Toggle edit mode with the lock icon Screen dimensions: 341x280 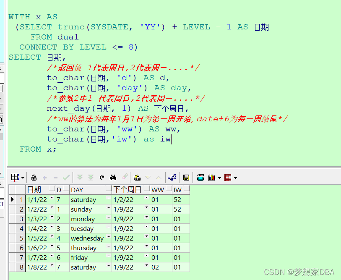pyautogui.click(x=34, y=177)
